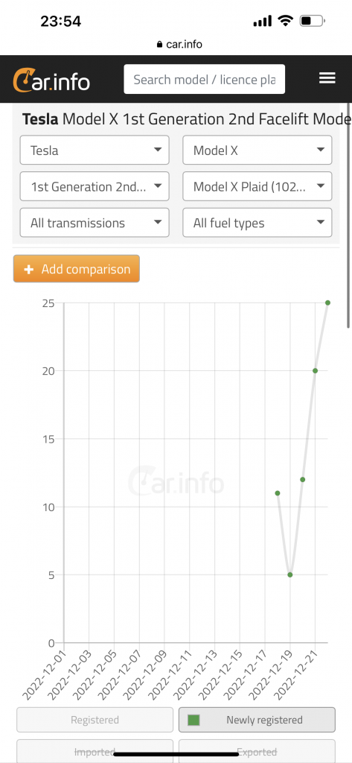352x763 pixels.
Task: Click the Add comparison button
Action: click(x=77, y=268)
